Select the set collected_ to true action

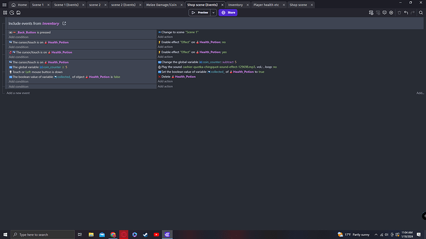coord(211,72)
